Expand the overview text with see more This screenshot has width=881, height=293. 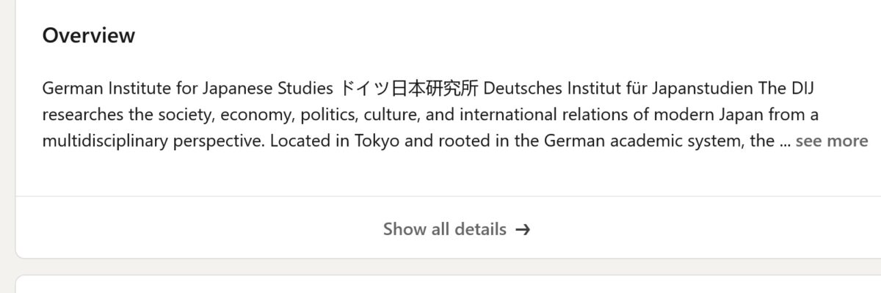click(x=831, y=141)
